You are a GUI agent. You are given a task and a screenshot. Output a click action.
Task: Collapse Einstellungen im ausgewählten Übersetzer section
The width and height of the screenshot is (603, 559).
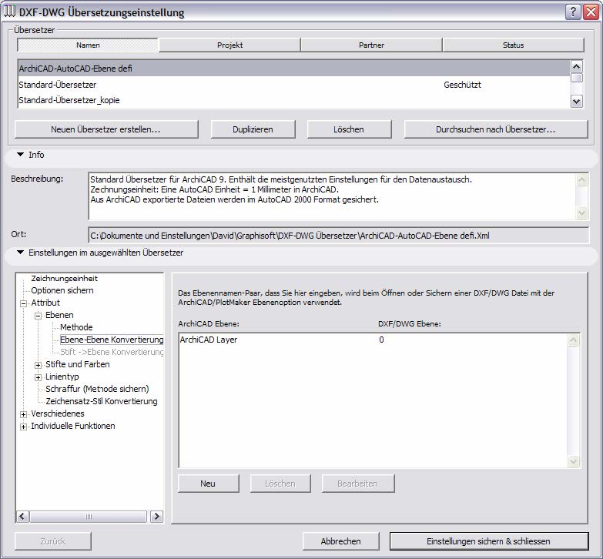(x=20, y=253)
